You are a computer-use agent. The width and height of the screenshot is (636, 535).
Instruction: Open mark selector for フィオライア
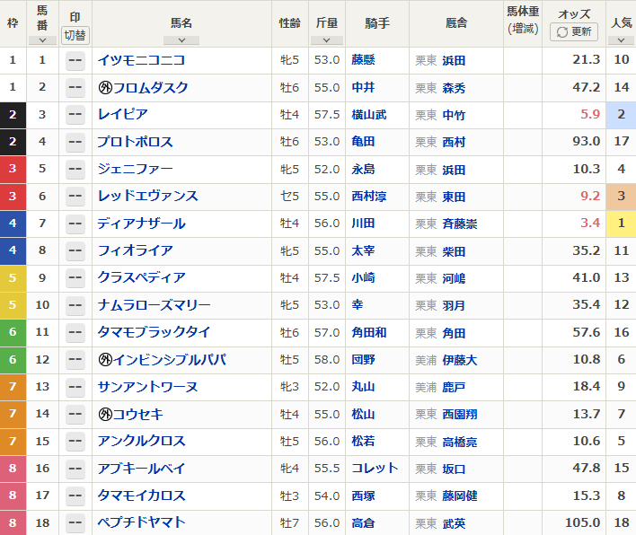click(75, 250)
